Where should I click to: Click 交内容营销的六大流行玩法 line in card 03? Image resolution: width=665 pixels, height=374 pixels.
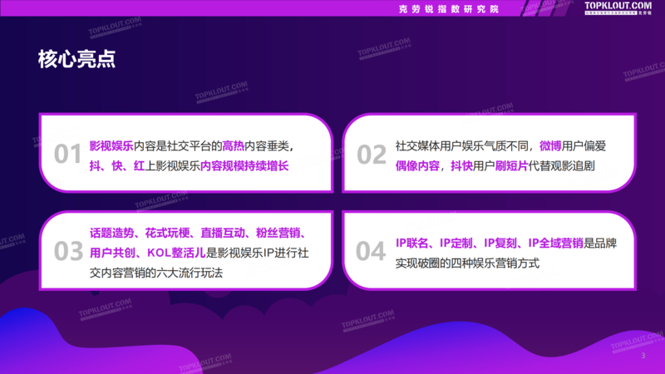coord(156,273)
